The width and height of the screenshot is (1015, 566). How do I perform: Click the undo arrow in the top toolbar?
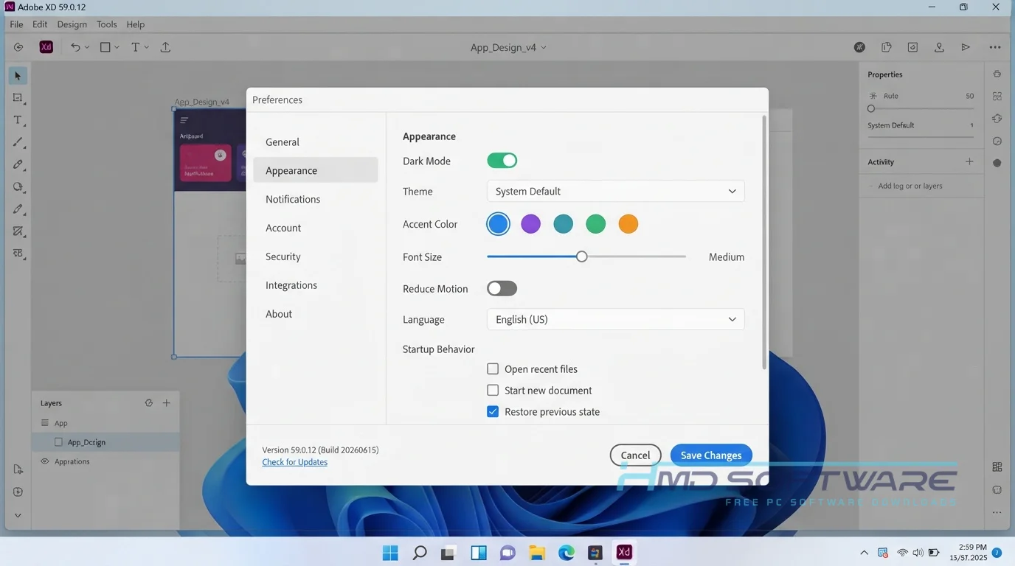[x=75, y=47]
